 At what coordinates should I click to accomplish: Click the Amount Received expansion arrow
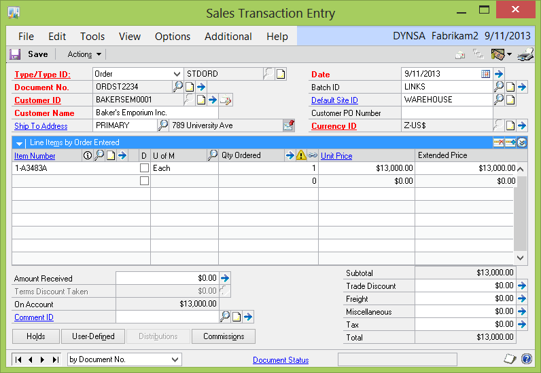tap(226, 278)
